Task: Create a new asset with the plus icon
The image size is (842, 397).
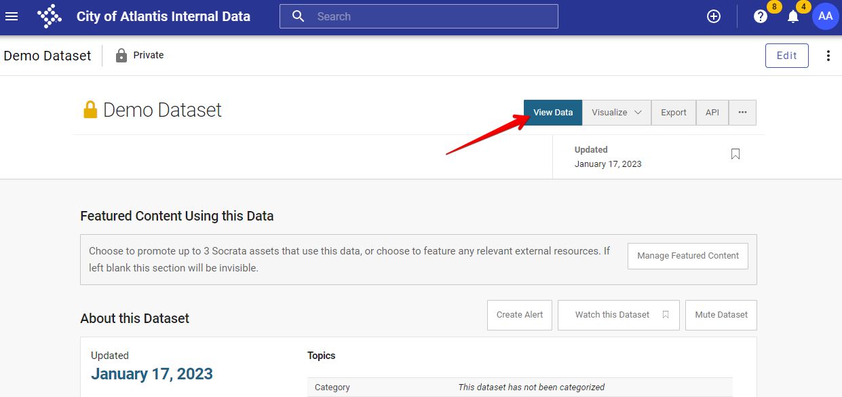Action: pyautogui.click(x=713, y=16)
